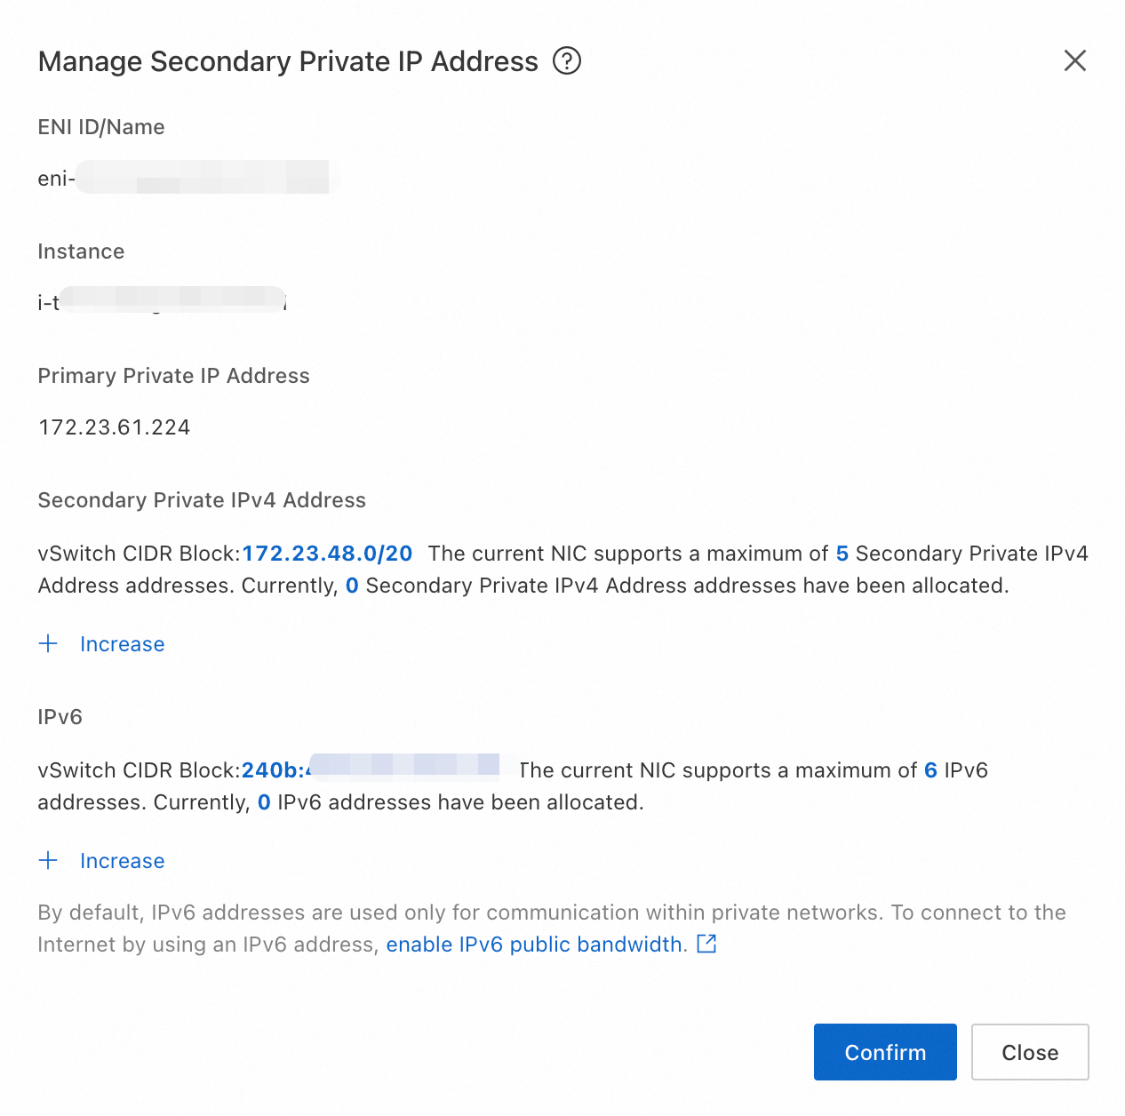Click the 0 allocated IPv6 addresses count
The height and width of the screenshot is (1116, 1125).
(264, 802)
